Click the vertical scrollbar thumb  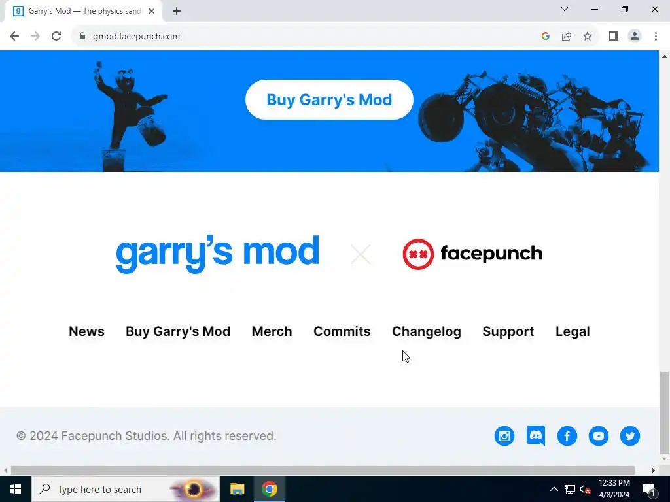click(x=665, y=412)
